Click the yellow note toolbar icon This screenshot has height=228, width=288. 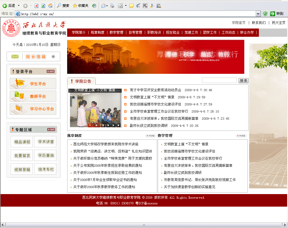click(131, 6)
